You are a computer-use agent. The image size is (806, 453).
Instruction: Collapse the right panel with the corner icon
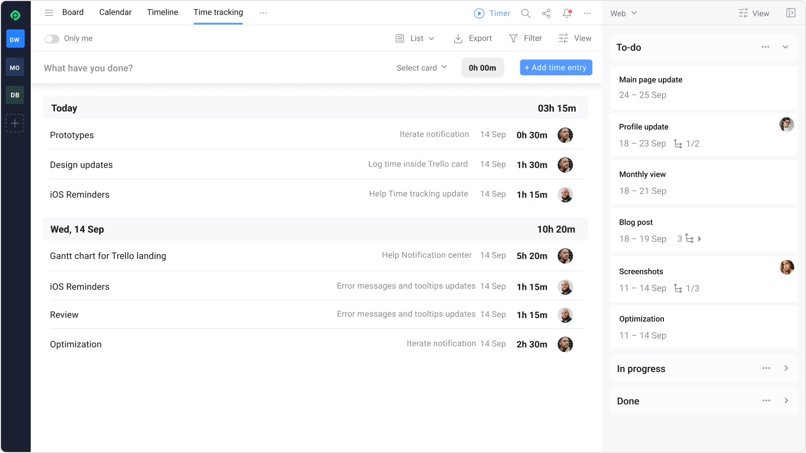click(790, 13)
